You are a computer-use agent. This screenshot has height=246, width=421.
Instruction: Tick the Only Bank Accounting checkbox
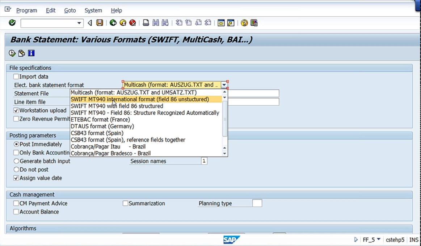(16, 153)
